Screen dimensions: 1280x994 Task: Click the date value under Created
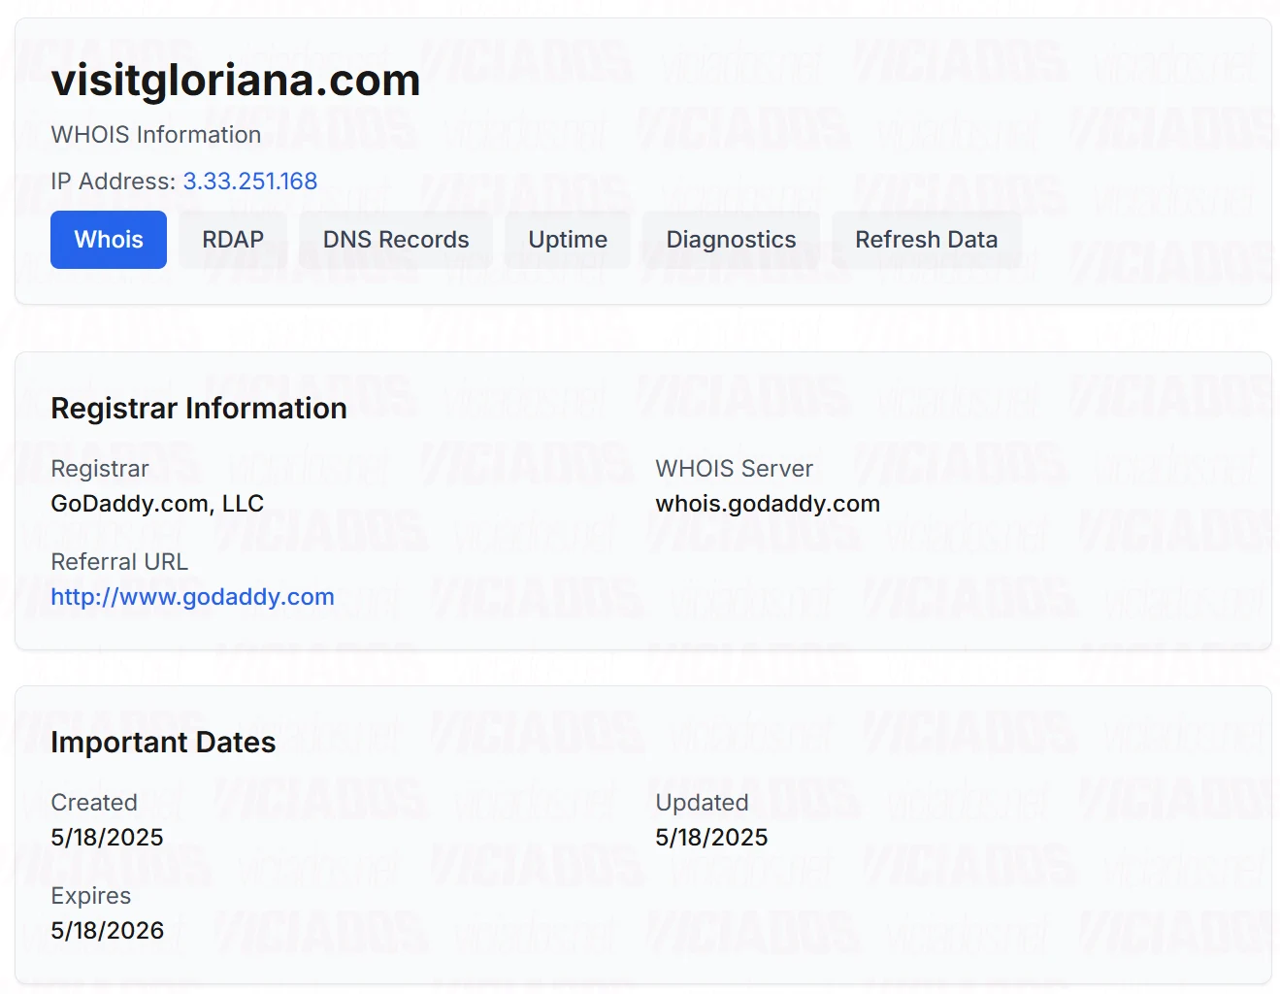pos(107,838)
